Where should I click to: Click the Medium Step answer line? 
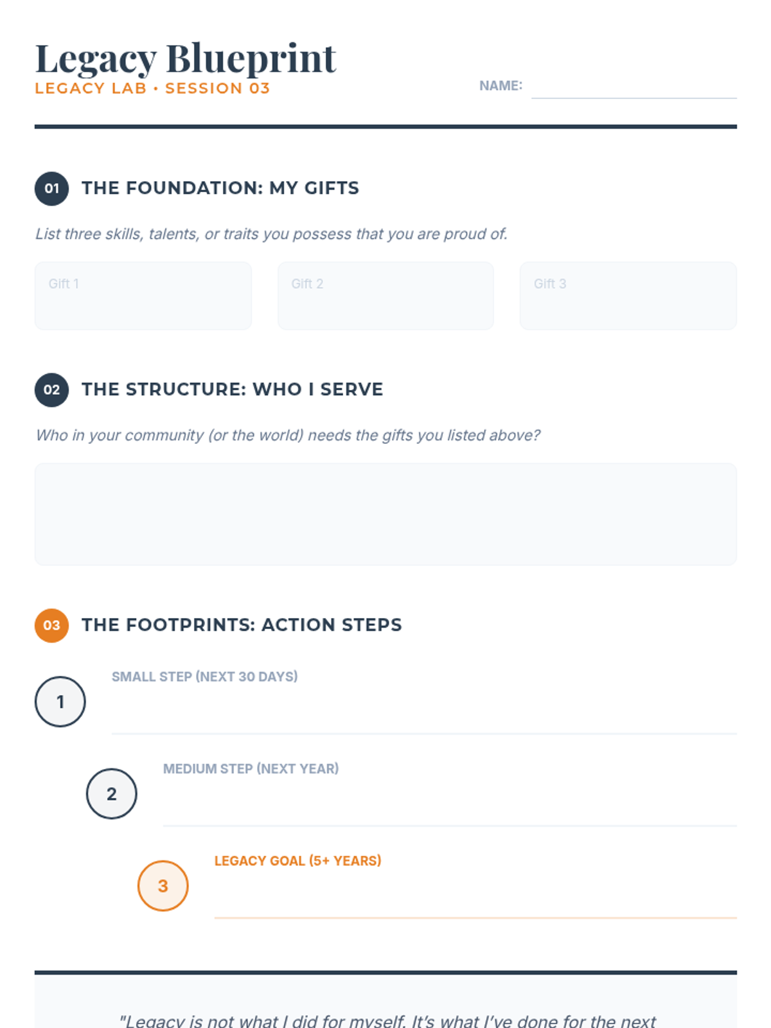[x=450, y=807]
